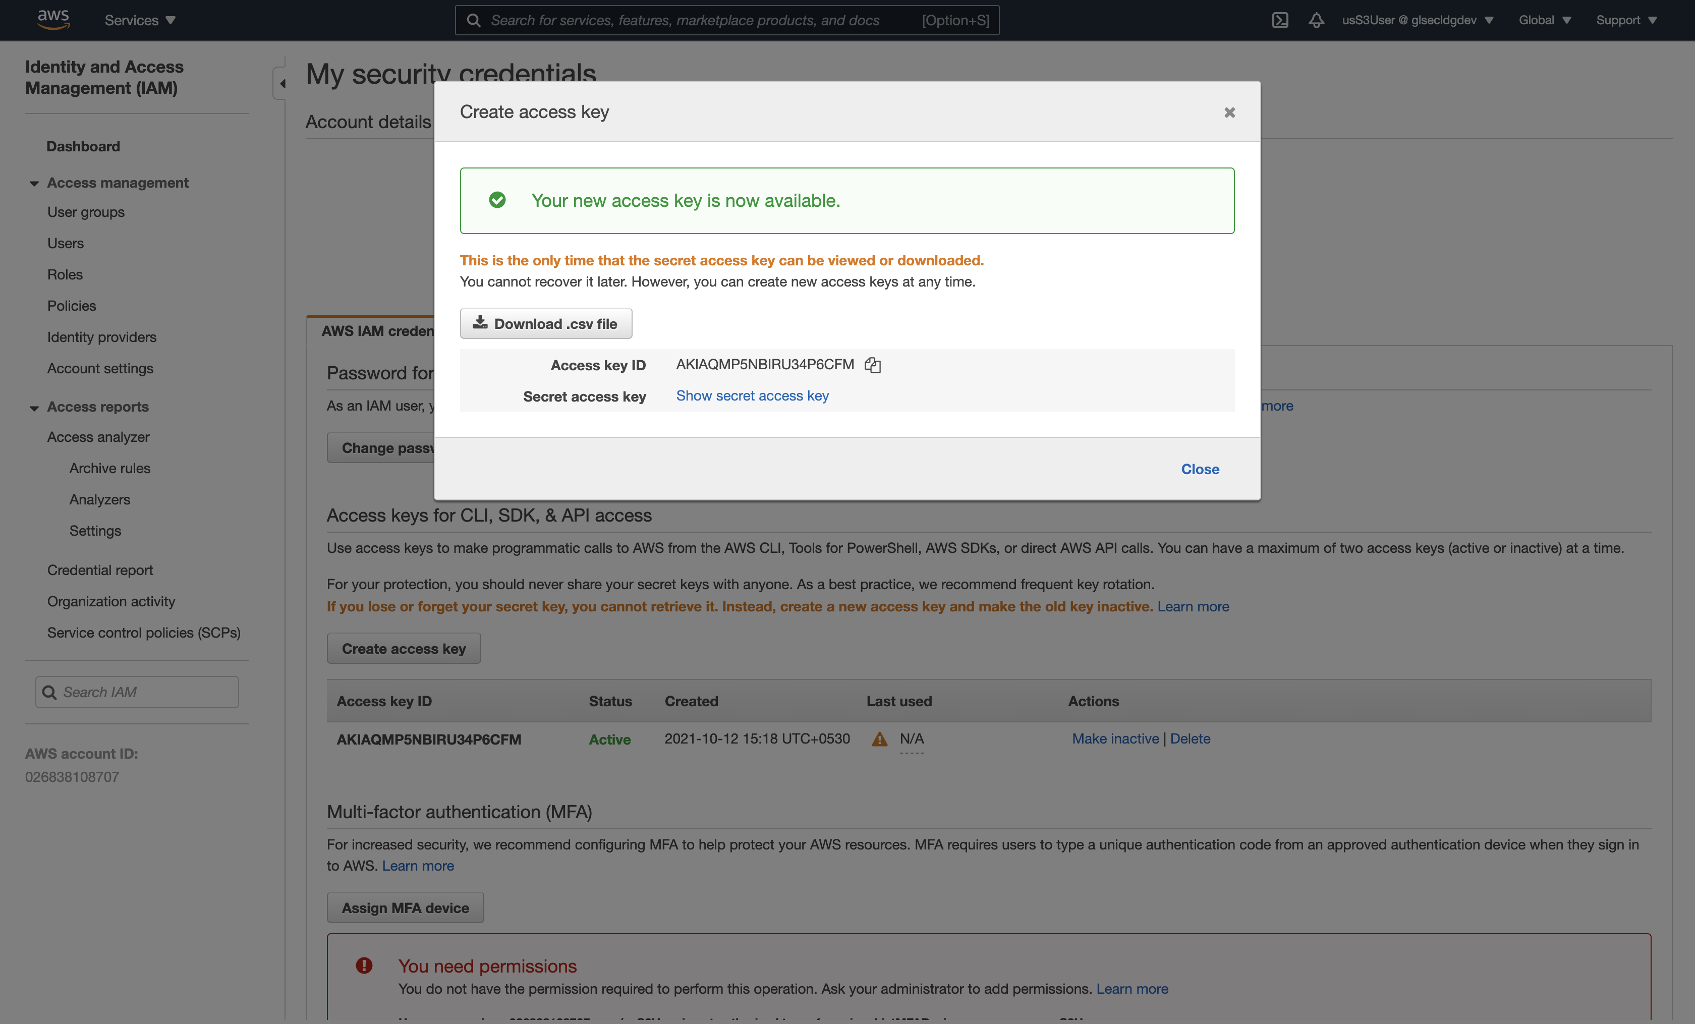Open Learn more link in MFA section
Viewport: 1695px width, 1024px height.
click(x=418, y=866)
